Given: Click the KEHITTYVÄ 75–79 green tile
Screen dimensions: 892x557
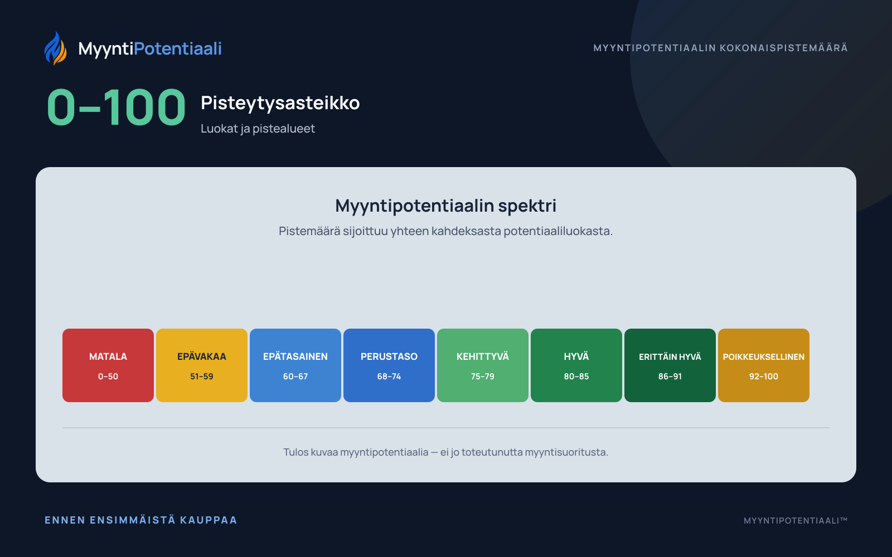Looking at the screenshot, I should click(483, 365).
